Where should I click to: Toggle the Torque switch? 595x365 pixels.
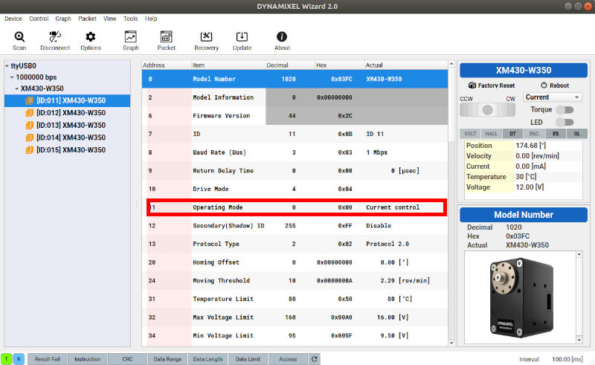coord(565,110)
